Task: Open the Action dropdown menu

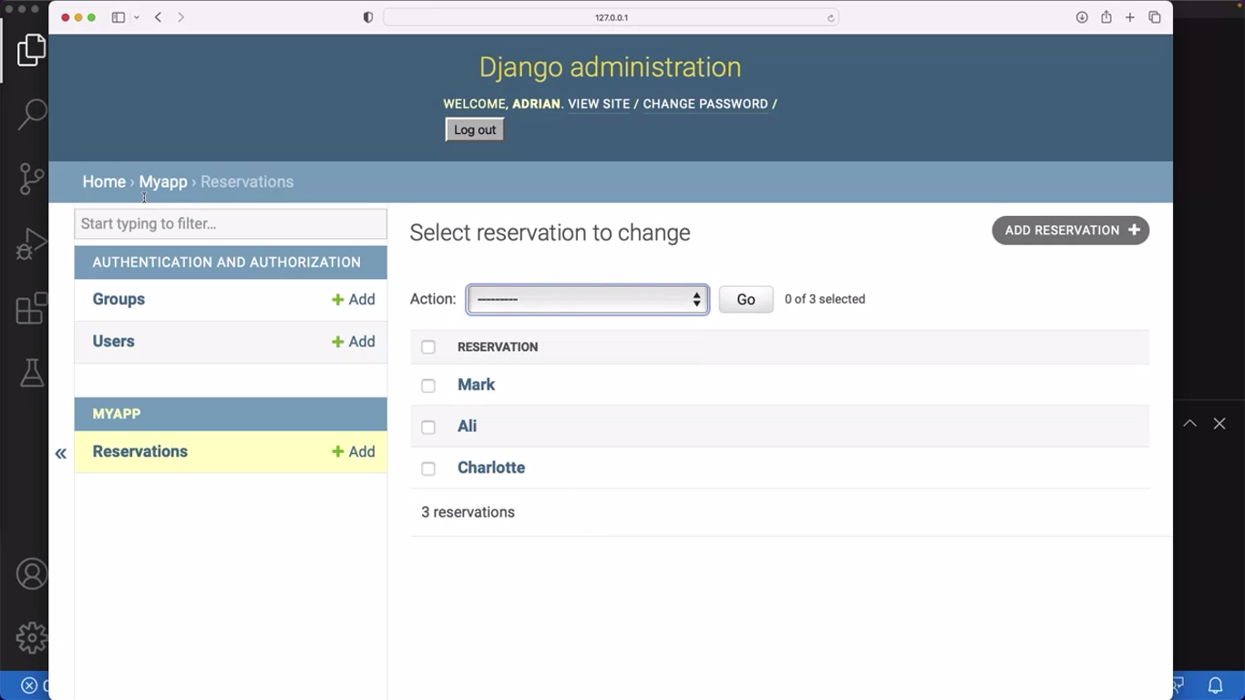Action: [588, 299]
